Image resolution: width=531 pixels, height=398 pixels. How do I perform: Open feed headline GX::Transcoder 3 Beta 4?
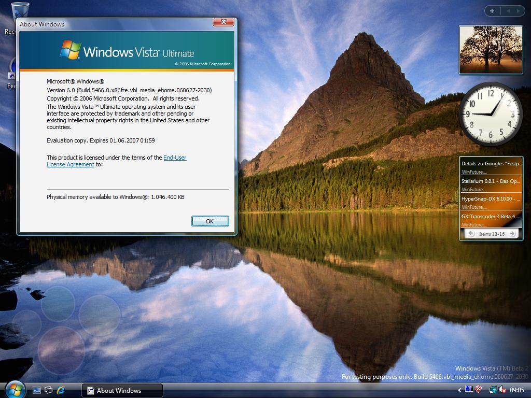click(x=491, y=216)
